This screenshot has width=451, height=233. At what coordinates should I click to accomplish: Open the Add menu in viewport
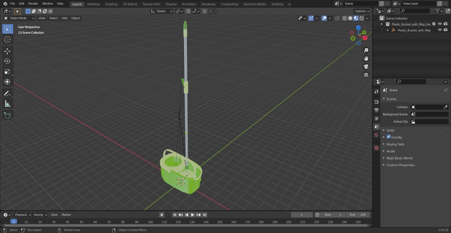tap(64, 18)
